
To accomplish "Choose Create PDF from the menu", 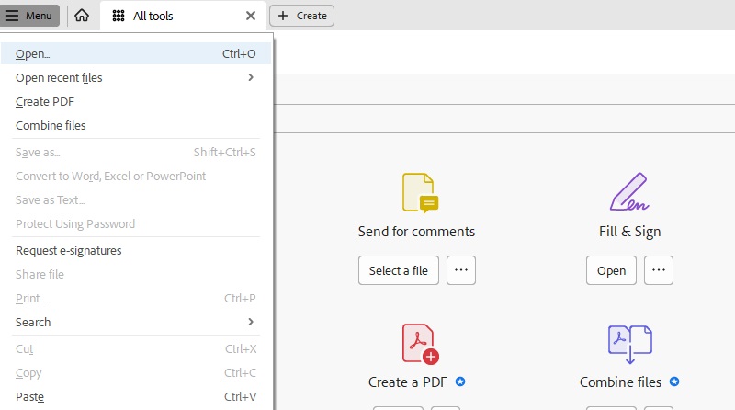I will (136, 101).
